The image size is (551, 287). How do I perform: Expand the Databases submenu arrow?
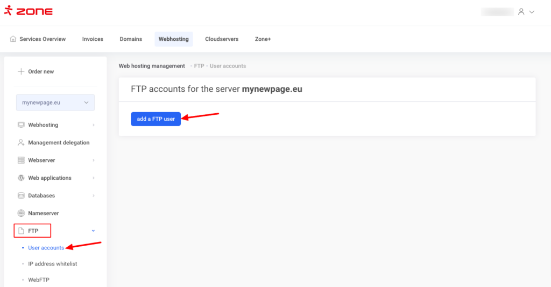pos(94,196)
